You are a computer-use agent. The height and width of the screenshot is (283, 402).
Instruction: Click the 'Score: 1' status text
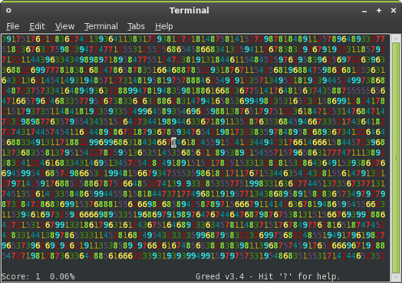click(21, 276)
